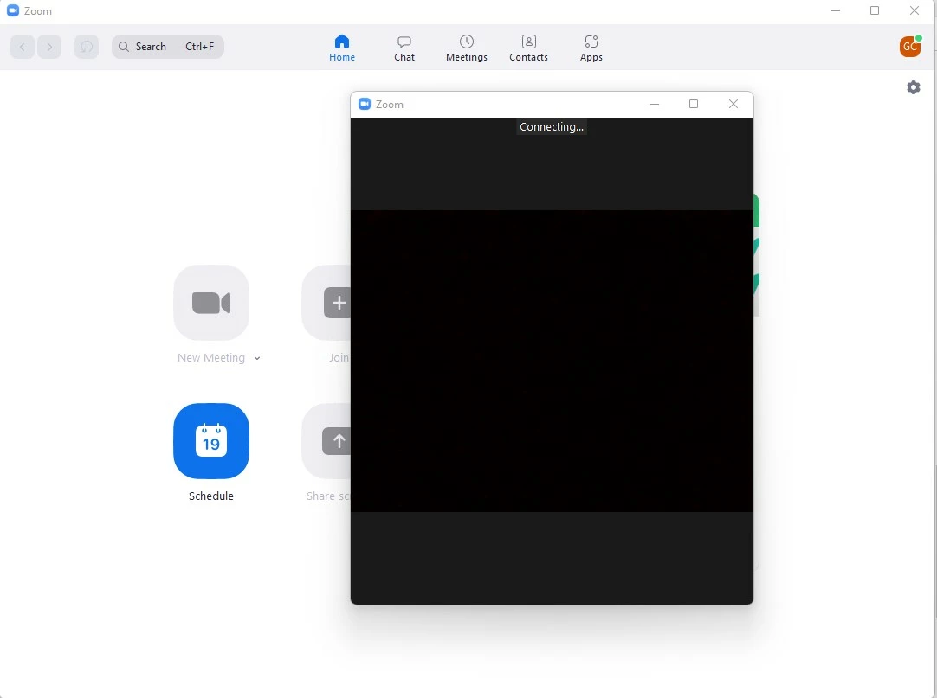Click the Search field in the toolbar

click(x=168, y=47)
